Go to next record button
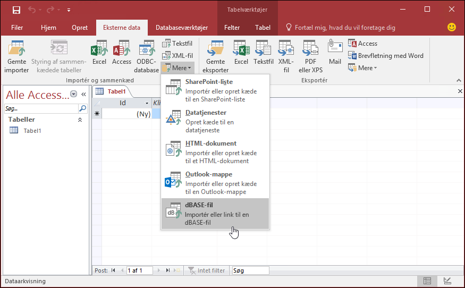The image size is (465, 288). click(159, 270)
